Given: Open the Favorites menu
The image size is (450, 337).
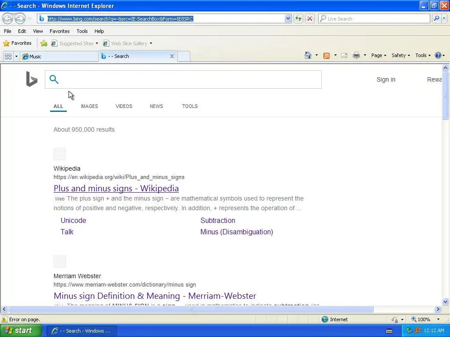Looking at the screenshot, I should pyautogui.click(x=59, y=31).
